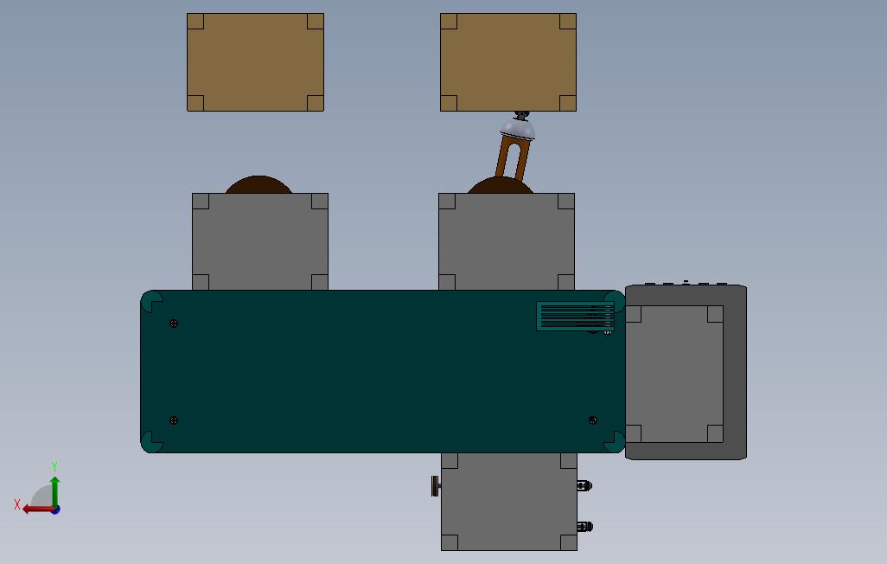Select the silver dome lamp head

pos(518,128)
